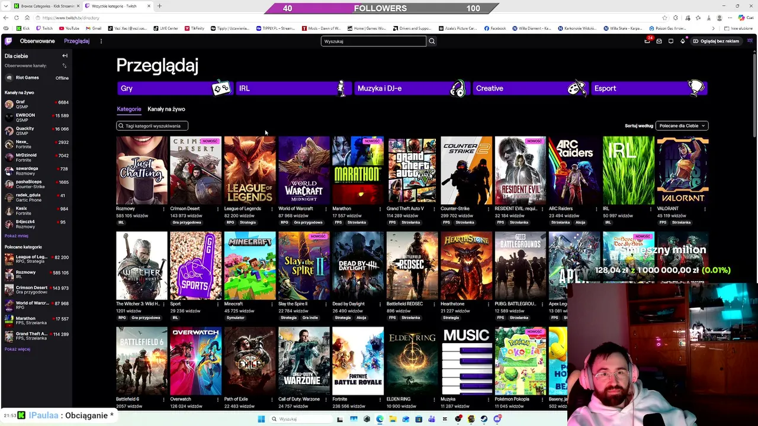Switch to the Kanały na żywo tab
The width and height of the screenshot is (758, 426).
click(166, 109)
